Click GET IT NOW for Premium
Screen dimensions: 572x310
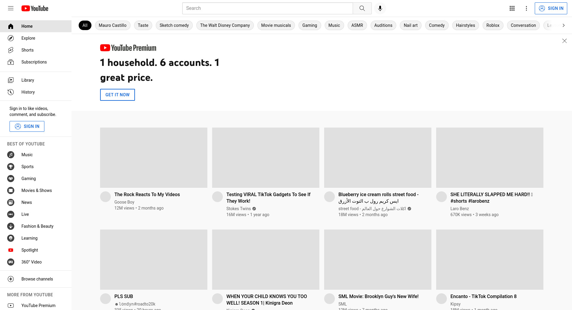tap(117, 95)
